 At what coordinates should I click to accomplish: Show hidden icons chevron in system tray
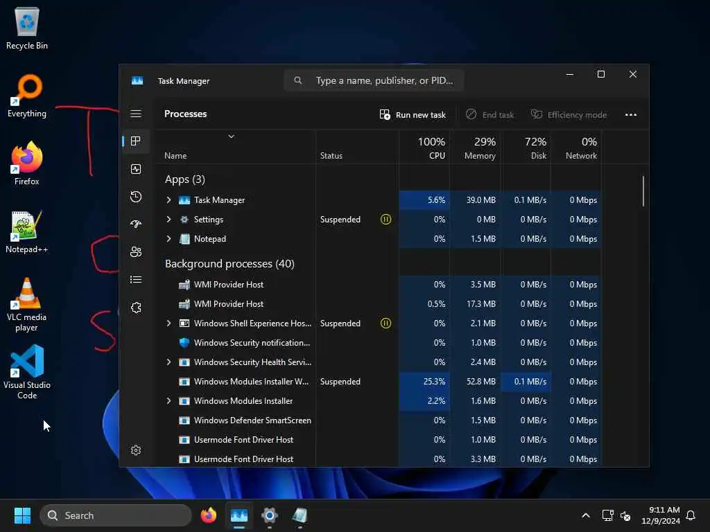point(585,515)
